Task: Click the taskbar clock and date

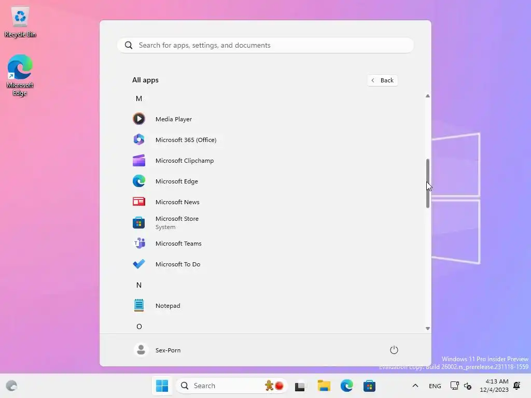Action: (494, 386)
